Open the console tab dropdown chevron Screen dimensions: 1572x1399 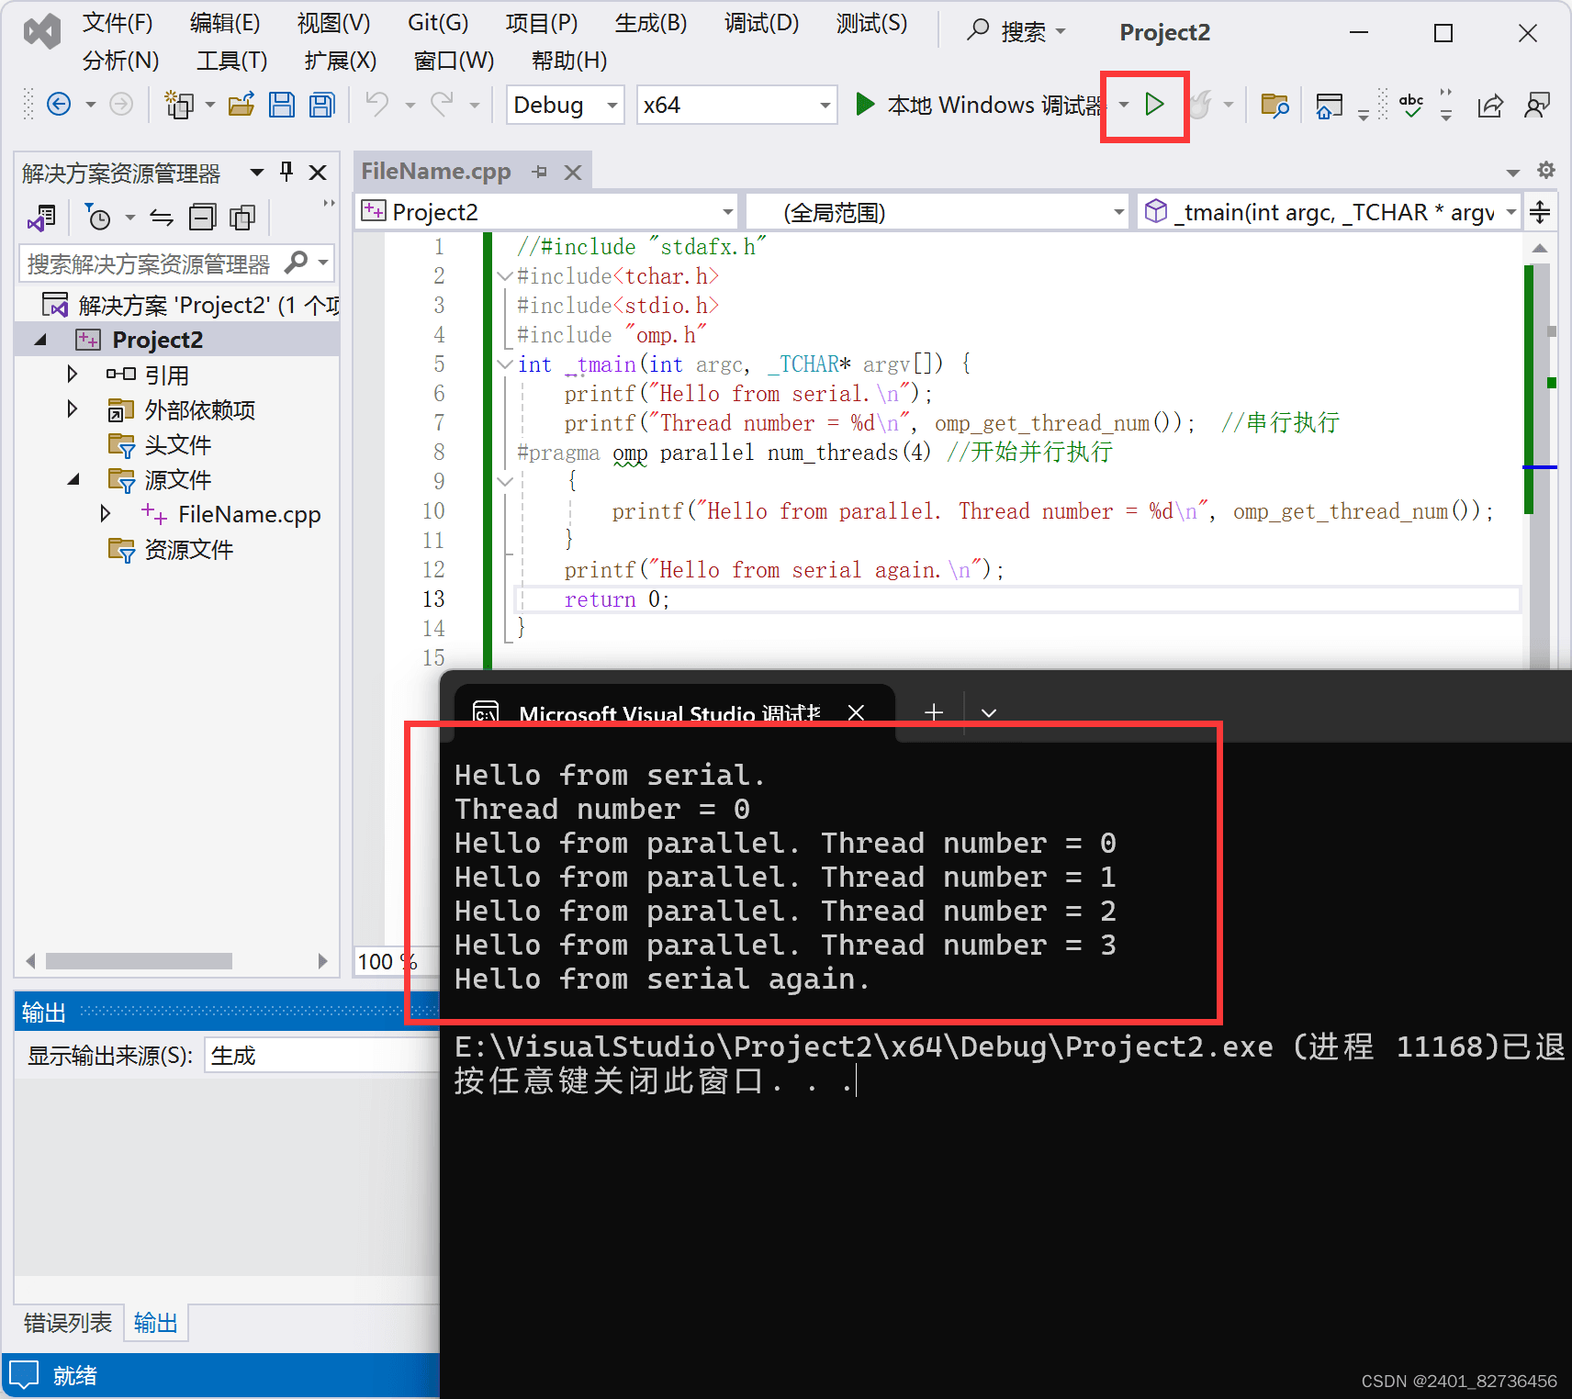(989, 712)
